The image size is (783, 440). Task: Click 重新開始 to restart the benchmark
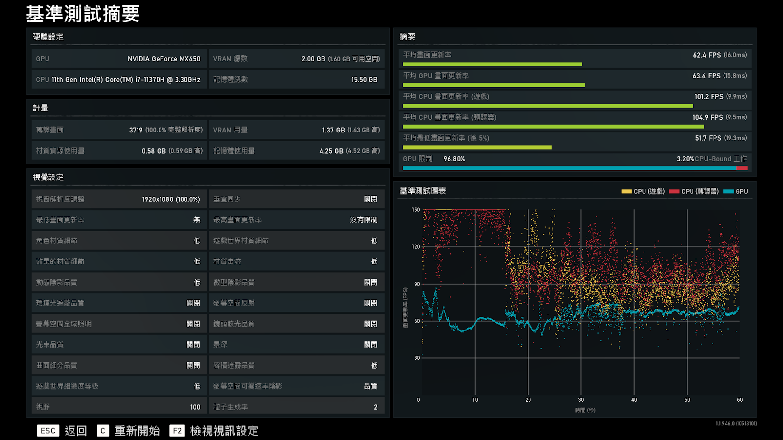(x=137, y=431)
